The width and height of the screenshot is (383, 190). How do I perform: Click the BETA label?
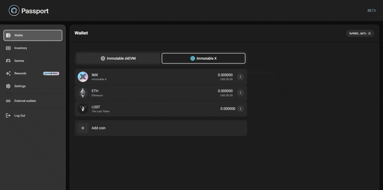point(372,11)
